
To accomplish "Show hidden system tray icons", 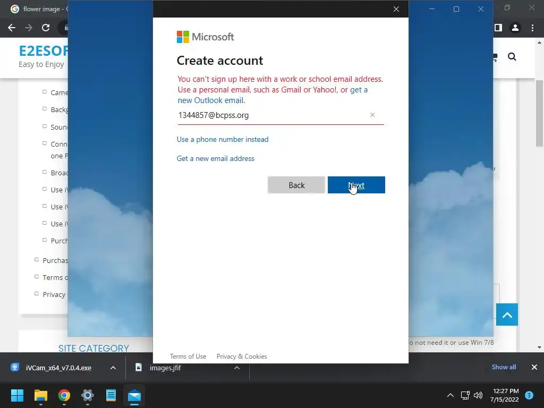I will 450,395.
